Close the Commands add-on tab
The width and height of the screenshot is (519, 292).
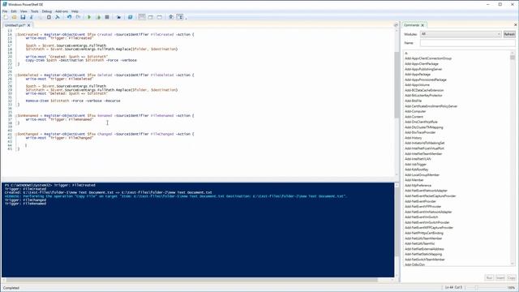422,25
